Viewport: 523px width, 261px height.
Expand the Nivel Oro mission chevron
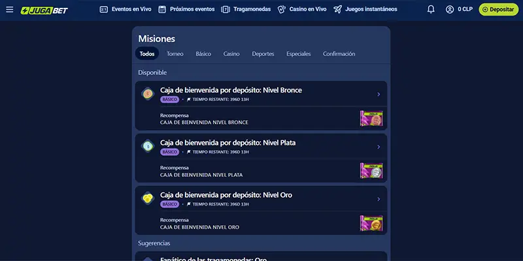click(x=379, y=199)
